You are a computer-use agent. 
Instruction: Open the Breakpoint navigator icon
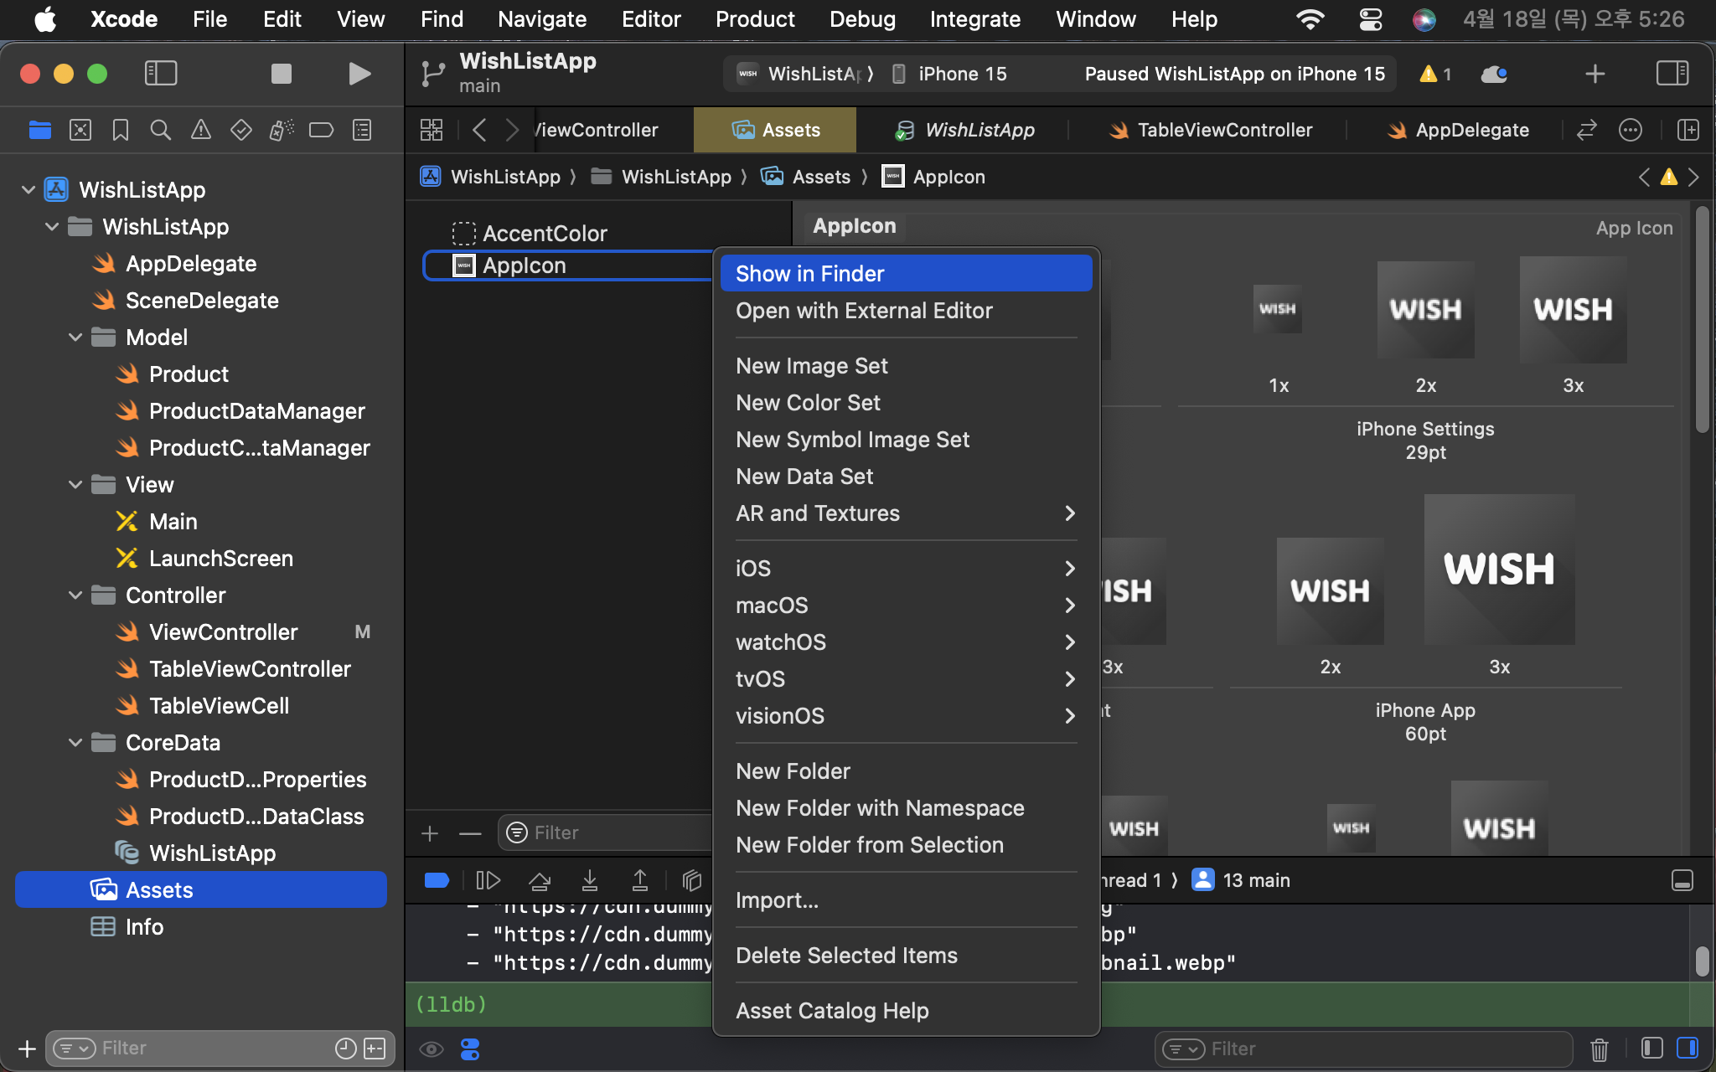(x=322, y=130)
